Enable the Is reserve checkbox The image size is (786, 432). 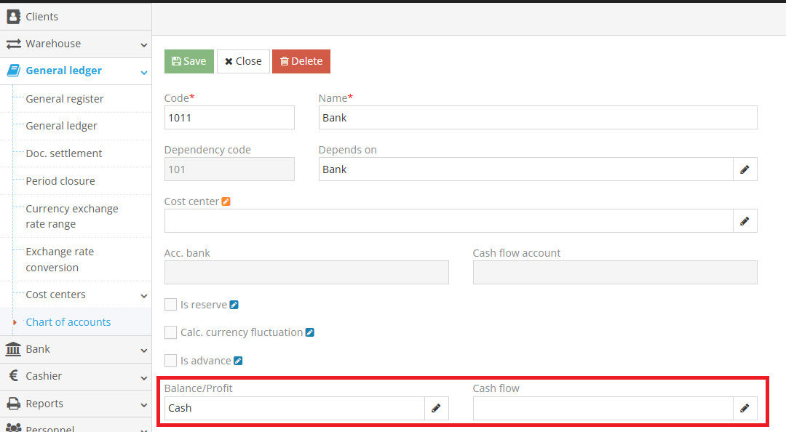pyautogui.click(x=171, y=305)
